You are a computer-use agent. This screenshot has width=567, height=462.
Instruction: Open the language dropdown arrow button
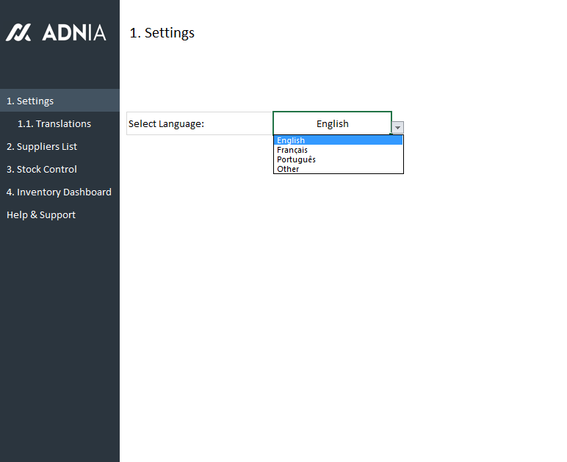pyautogui.click(x=397, y=128)
